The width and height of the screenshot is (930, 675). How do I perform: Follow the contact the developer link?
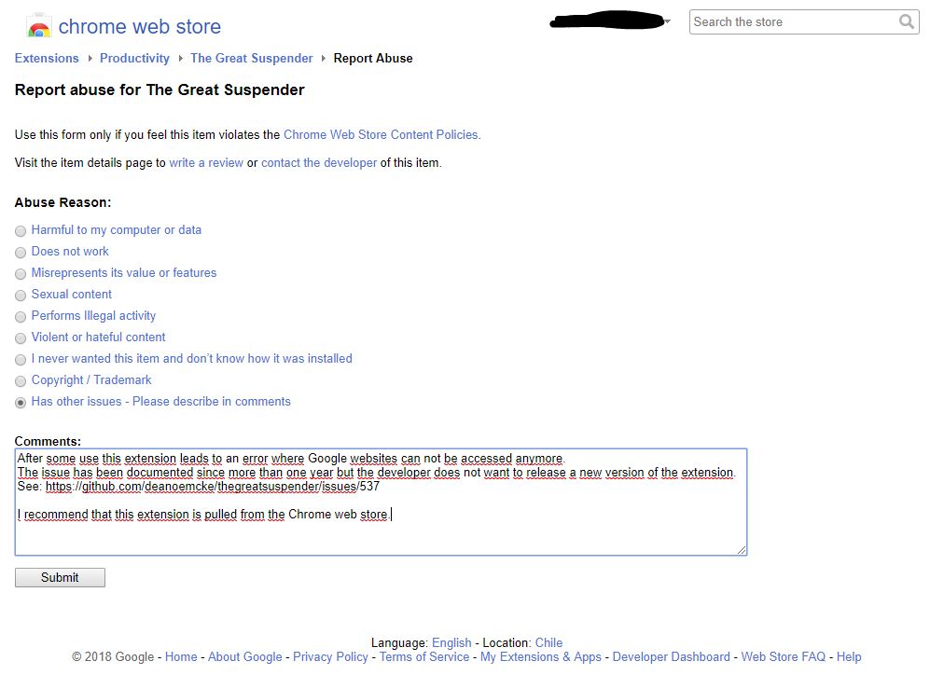coord(319,162)
